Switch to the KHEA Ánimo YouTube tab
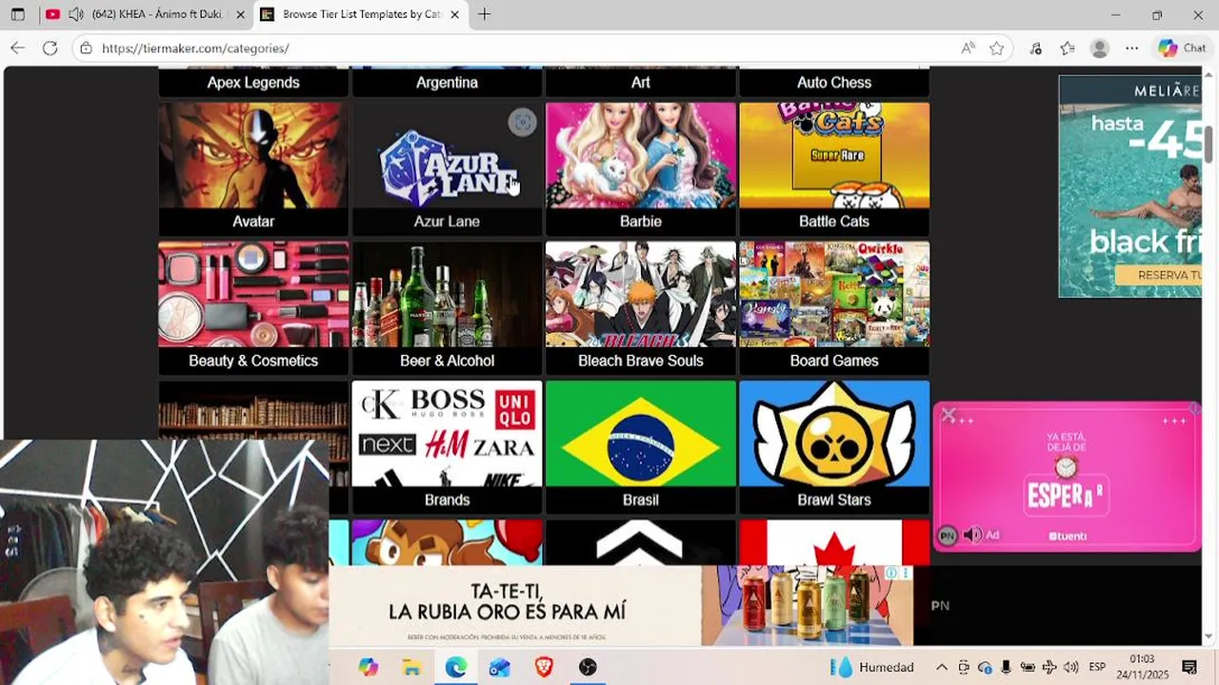 point(147,14)
